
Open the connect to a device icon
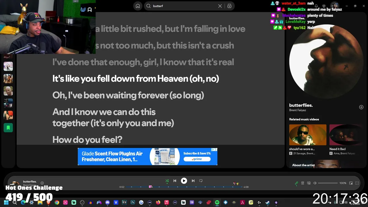coord(309,183)
